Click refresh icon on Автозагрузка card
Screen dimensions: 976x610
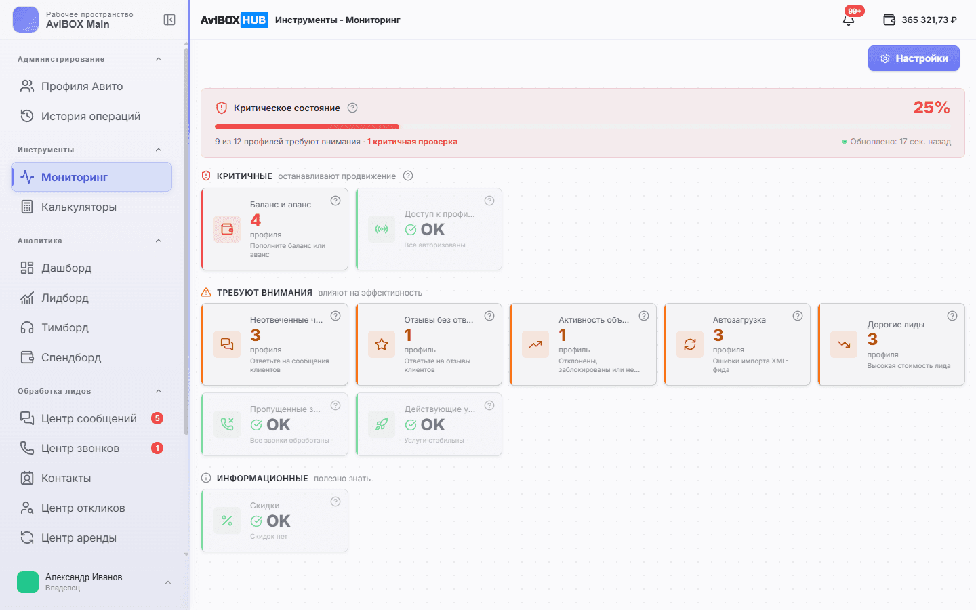[690, 344]
